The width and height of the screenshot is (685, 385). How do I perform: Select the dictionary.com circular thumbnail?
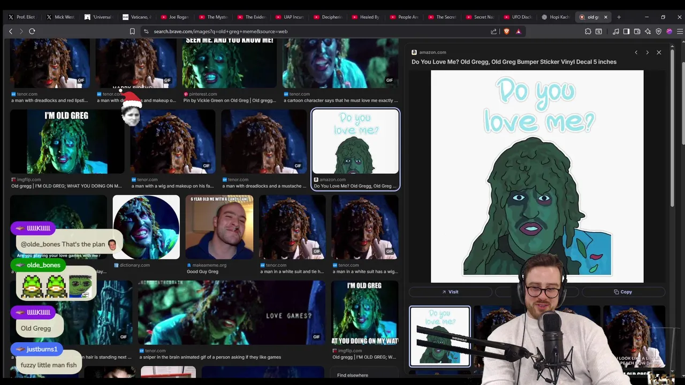(x=146, y=227)
